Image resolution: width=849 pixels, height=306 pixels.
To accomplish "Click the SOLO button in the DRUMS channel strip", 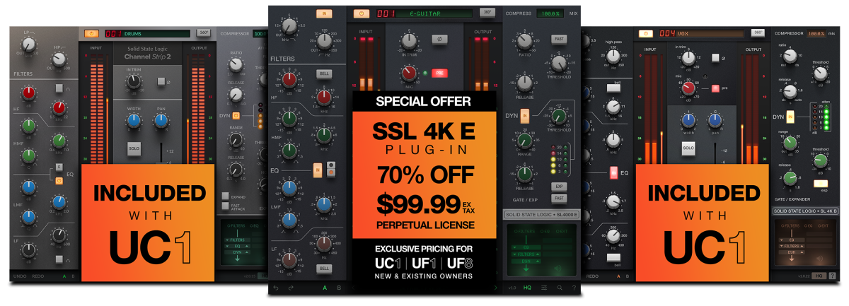I will tap(134, 148).
